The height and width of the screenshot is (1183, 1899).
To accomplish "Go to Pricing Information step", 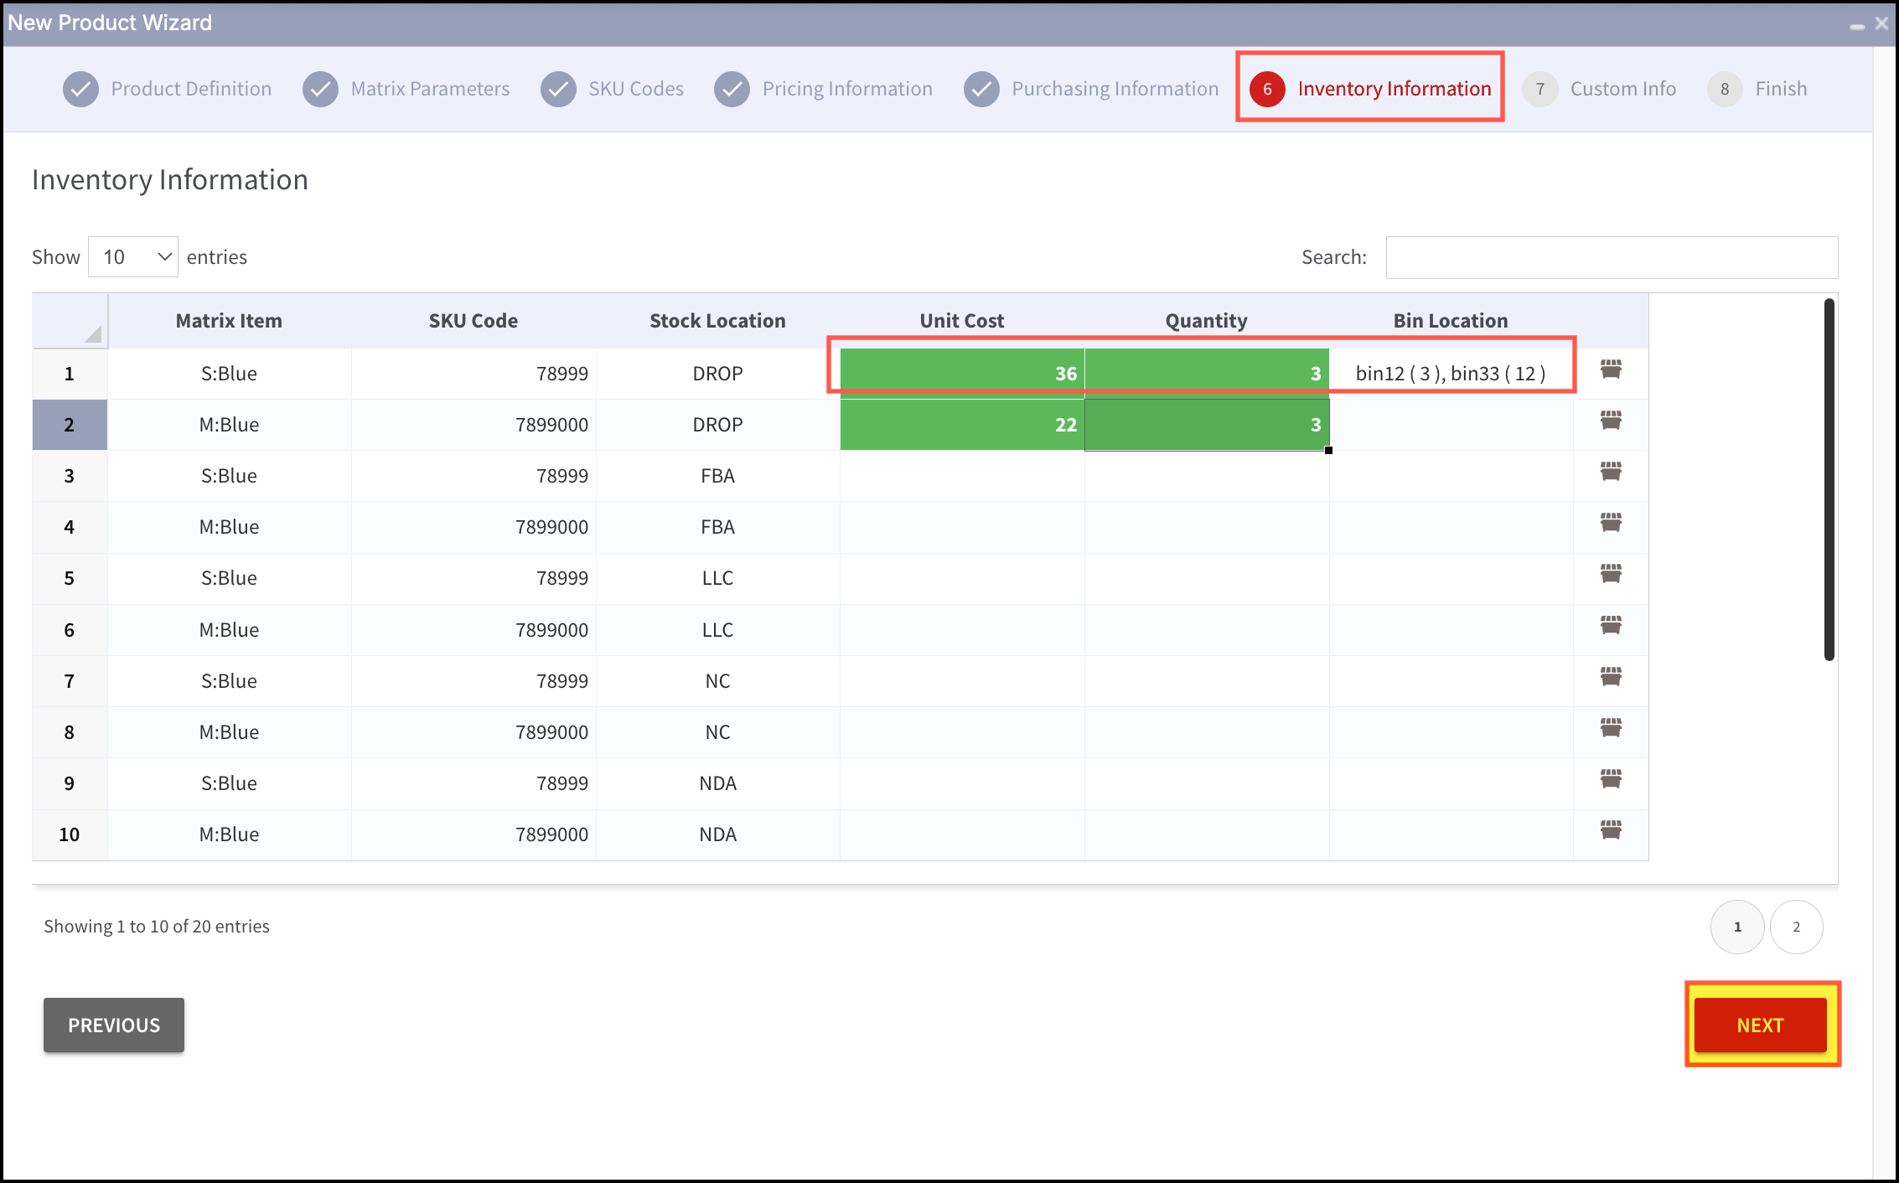I will (x=847, y=89).
